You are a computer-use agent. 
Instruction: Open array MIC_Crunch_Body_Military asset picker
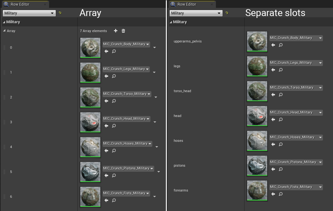[126, 44]
